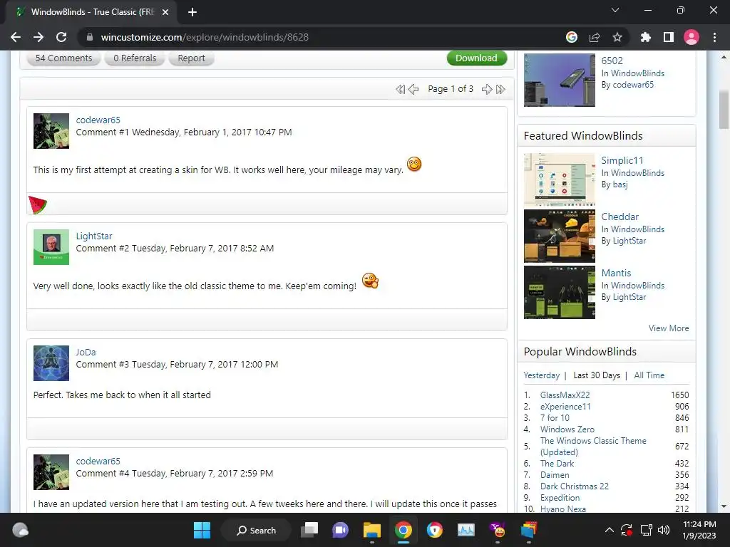Screen dimensions: 730x547
Task: Click the 0 Referrals button
Action: pyautogui.click(x=135, y=58)
